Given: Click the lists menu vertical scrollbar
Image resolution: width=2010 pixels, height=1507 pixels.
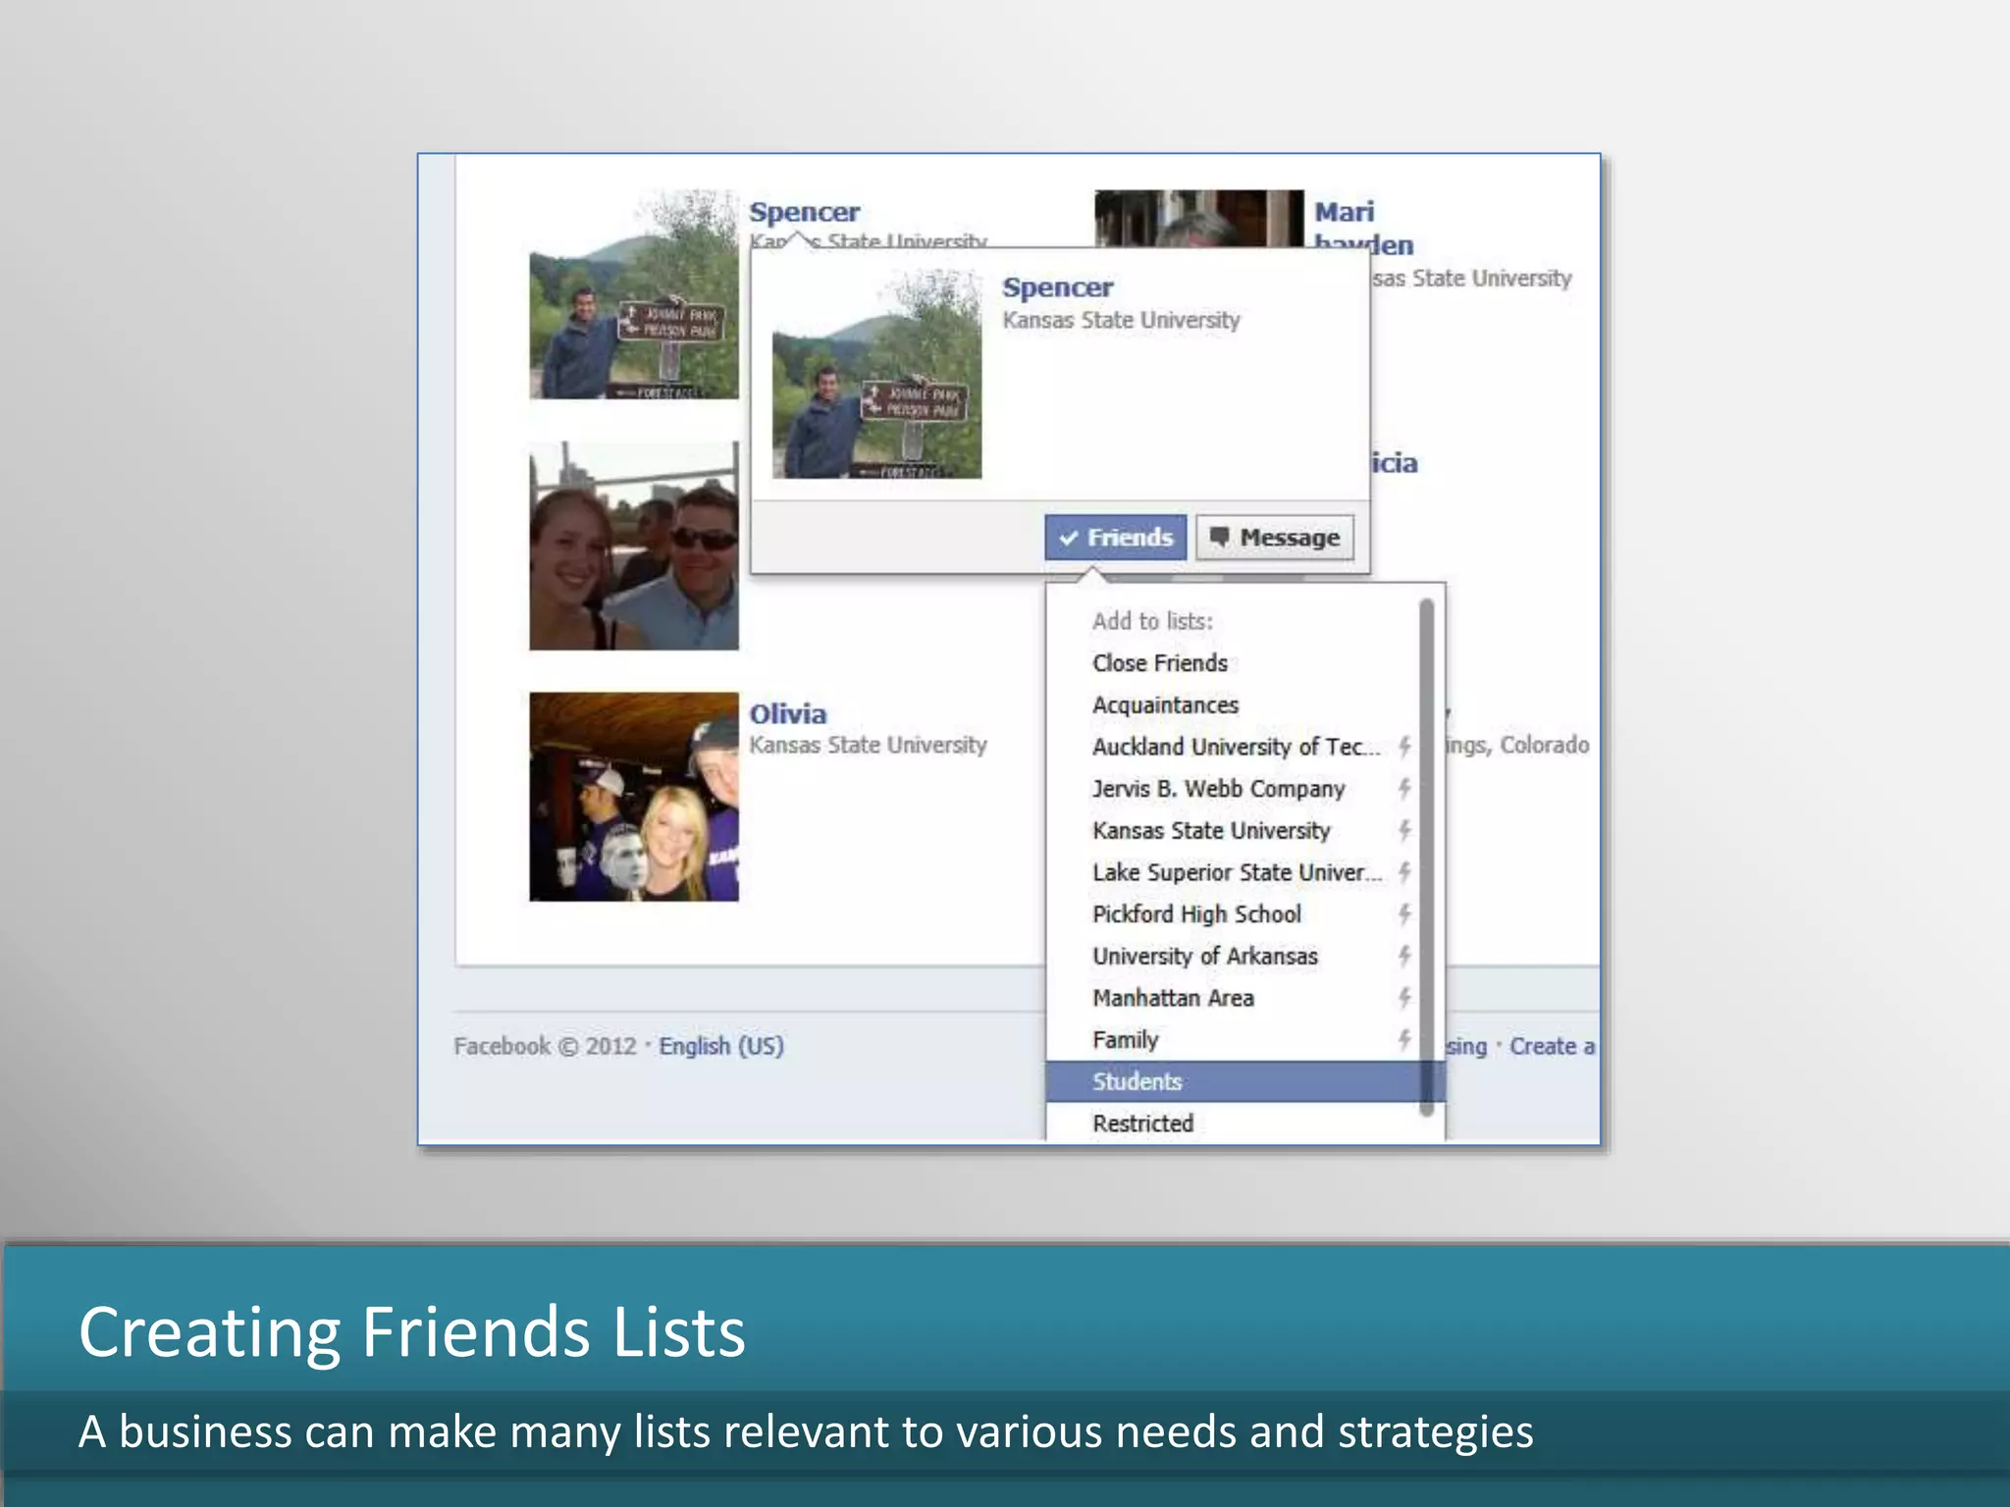Looking at the screenshot, I should 1427,857.
